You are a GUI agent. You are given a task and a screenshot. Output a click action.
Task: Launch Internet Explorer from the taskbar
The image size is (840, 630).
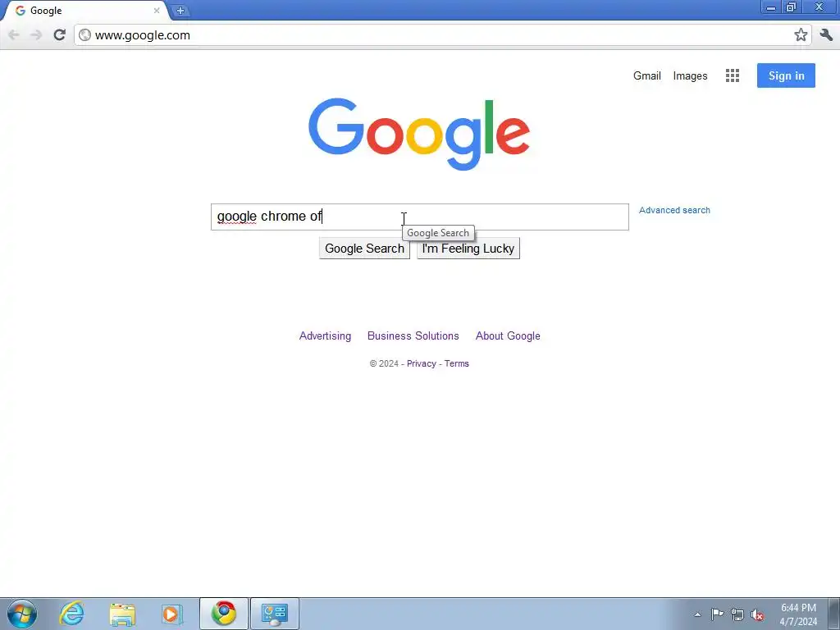click(x=72, y=614)
